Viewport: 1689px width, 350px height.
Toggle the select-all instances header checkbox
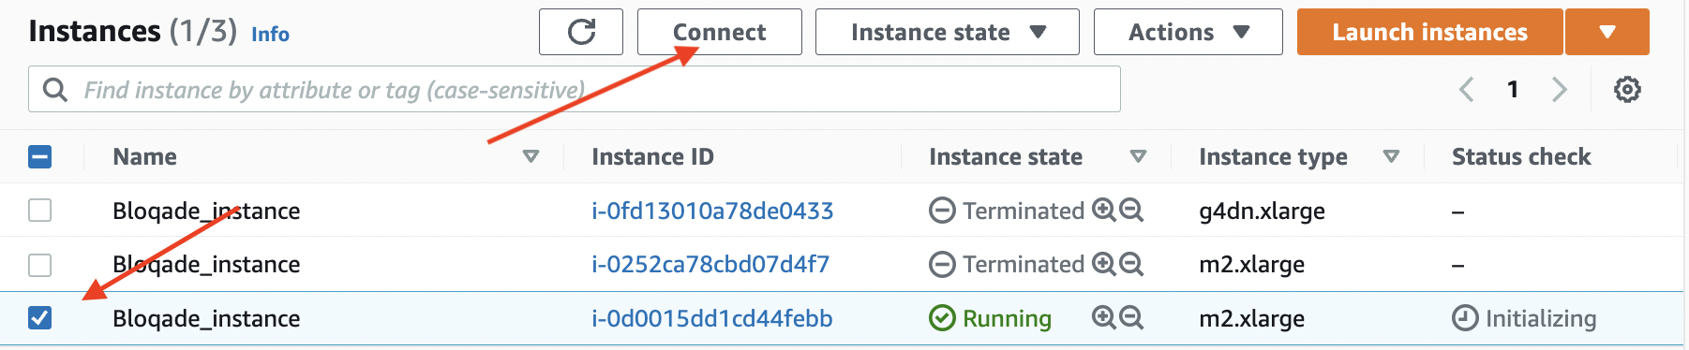tap(39, 156)
